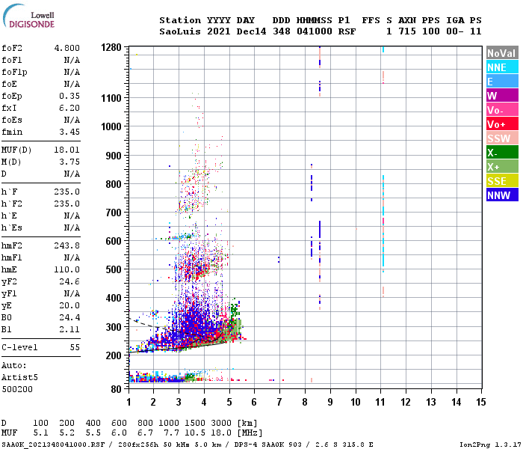
Task: Click the h`F2 value 235.0
Action: click(x=67, y=204)
